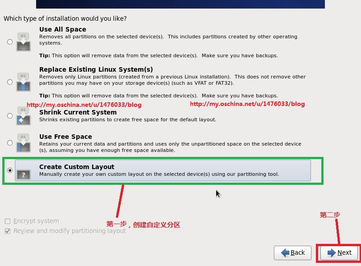Click 'Manually create your own custom layout' description
Viewport: 361px width, 266px height.
click(159, 174)
